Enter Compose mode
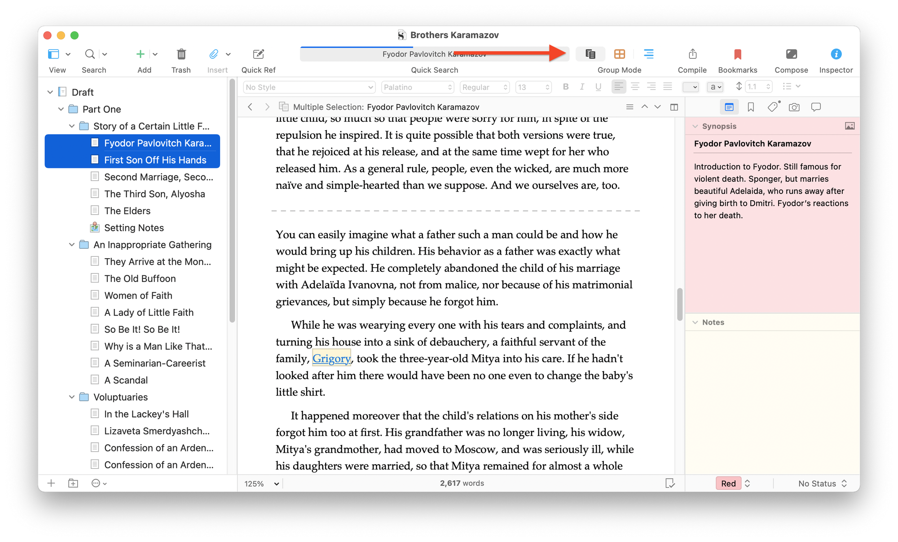 click(x=791, y=54)
